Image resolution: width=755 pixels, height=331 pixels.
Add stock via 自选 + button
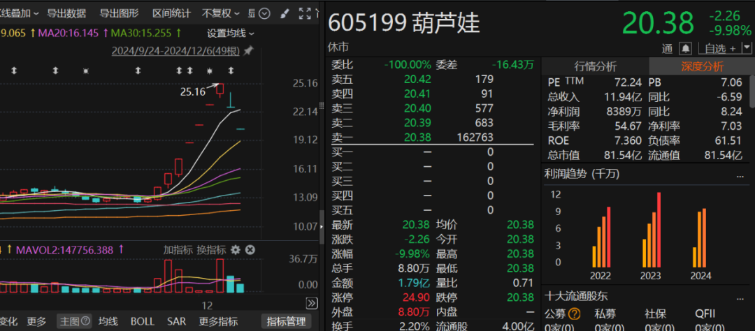[720, 49]
